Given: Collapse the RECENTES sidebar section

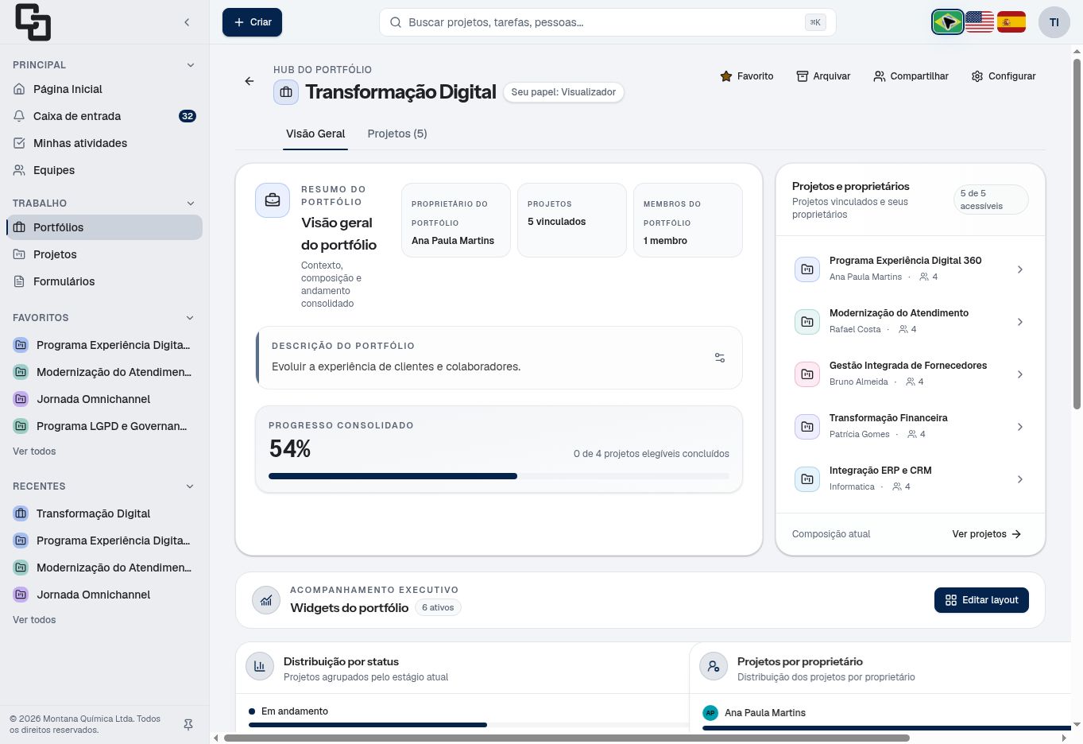Looking at the screenshot, I should (x=190, y=486).
